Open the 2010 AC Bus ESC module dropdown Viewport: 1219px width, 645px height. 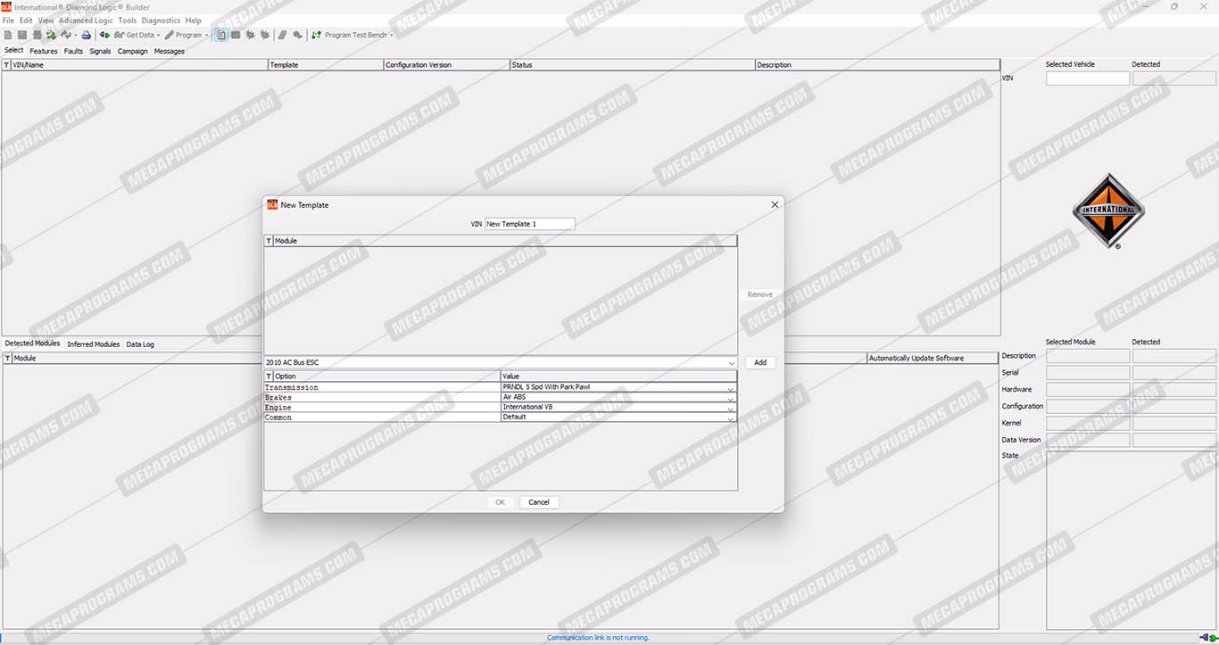click(732, 363)
